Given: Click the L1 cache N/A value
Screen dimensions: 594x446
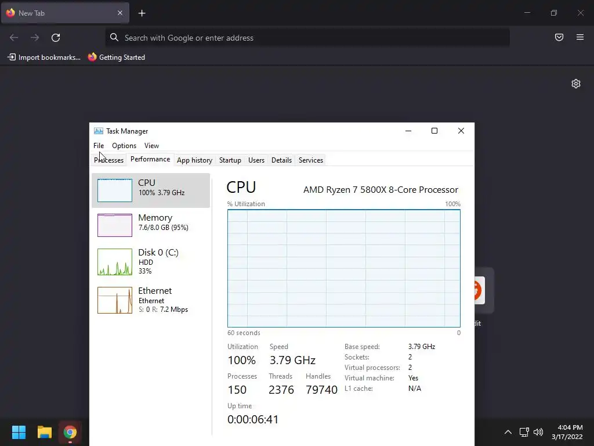Looking at the screenshot, I should [414, 389].
